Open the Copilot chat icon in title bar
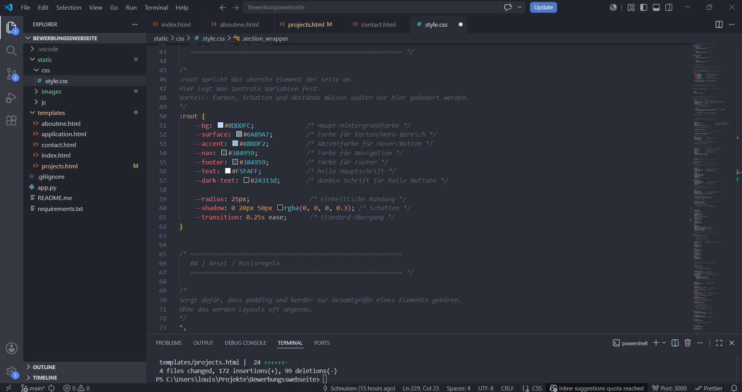This screenshot has width=742, height=392. pos(508,7)
